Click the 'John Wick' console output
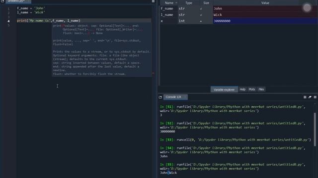The width and height of the screenshot is (318, 178). 168,173
